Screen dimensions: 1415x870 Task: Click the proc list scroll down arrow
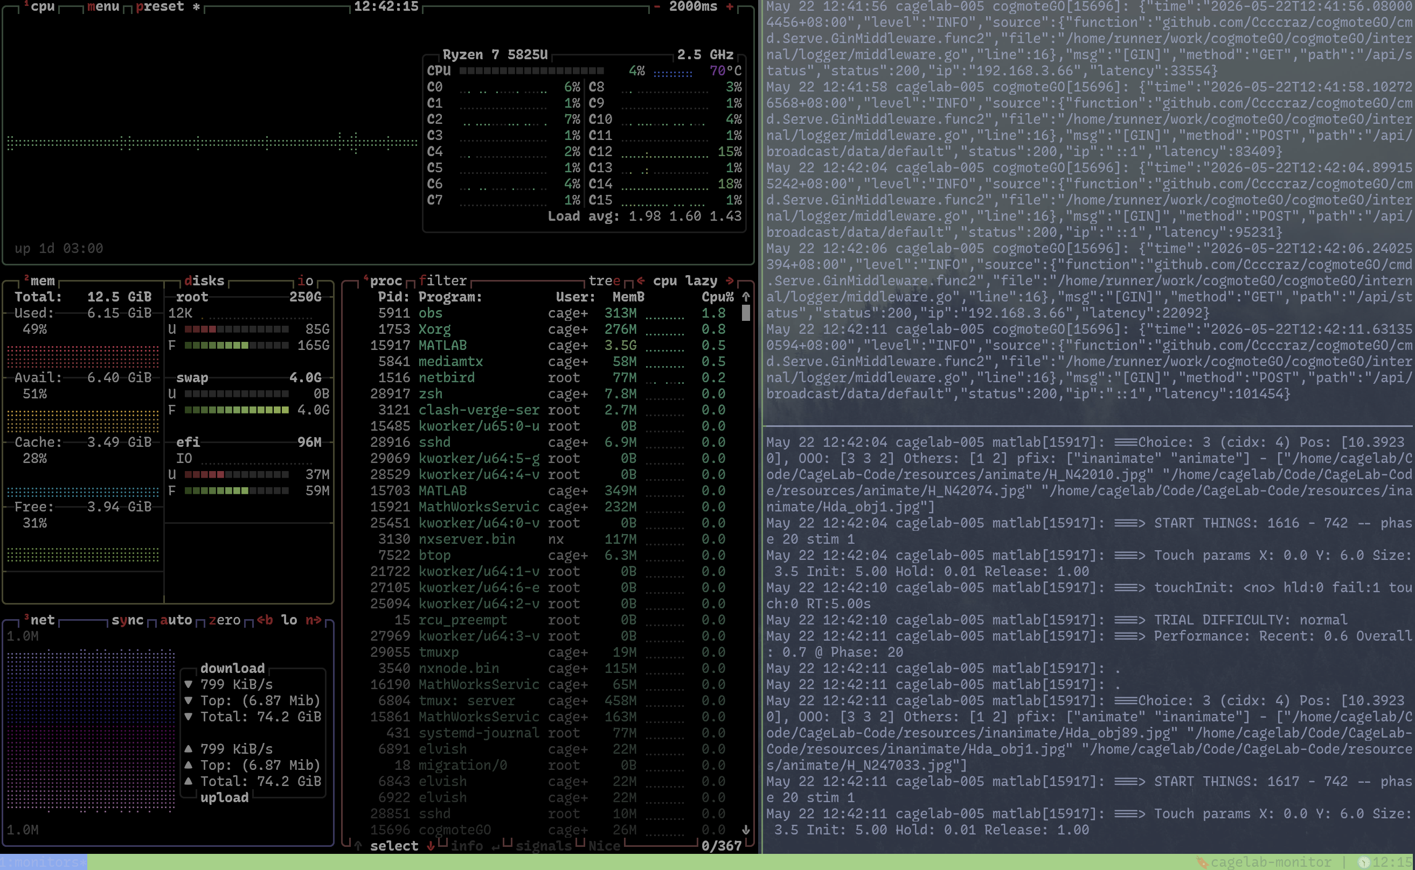(x=746, y=830)
